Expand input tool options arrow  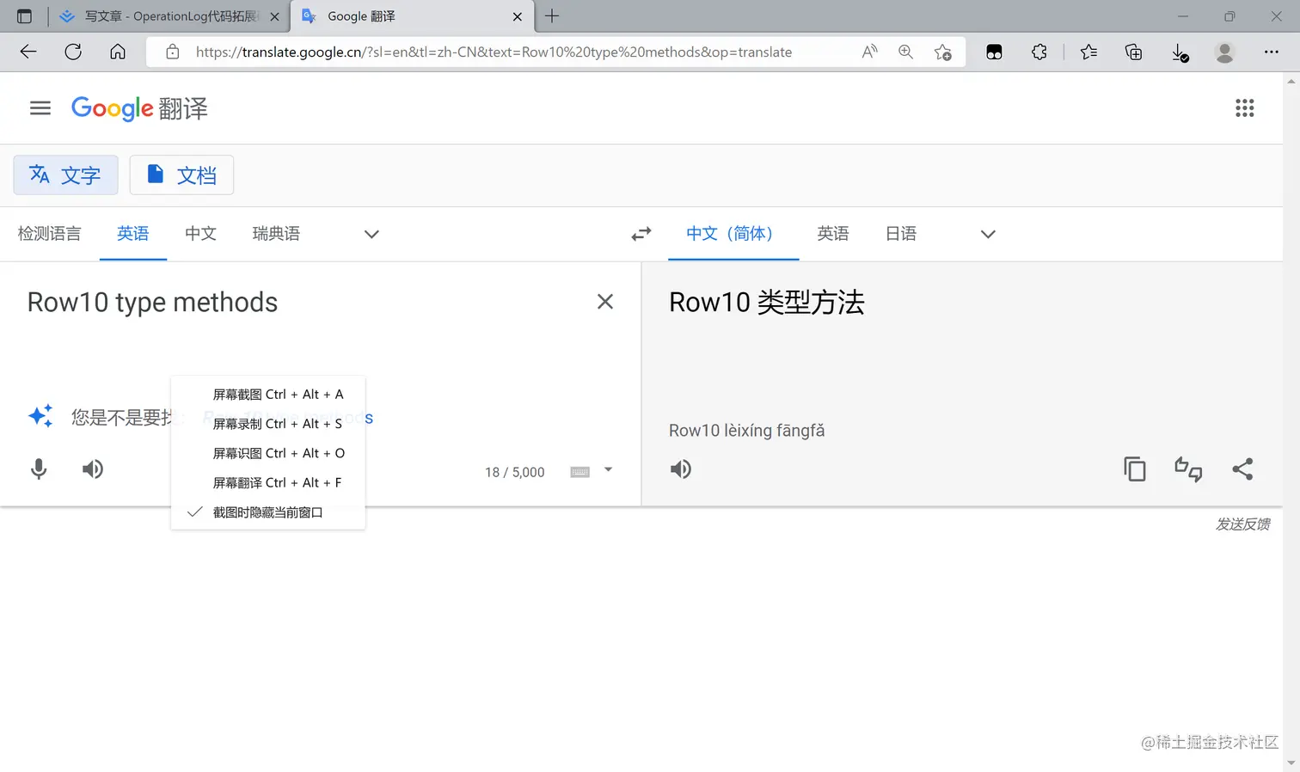pyautogui.click(x=608, y=470)
